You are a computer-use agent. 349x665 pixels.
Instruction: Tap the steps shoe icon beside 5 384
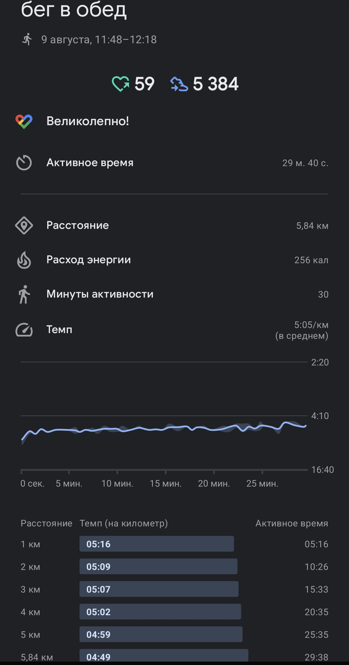(179, 84)
